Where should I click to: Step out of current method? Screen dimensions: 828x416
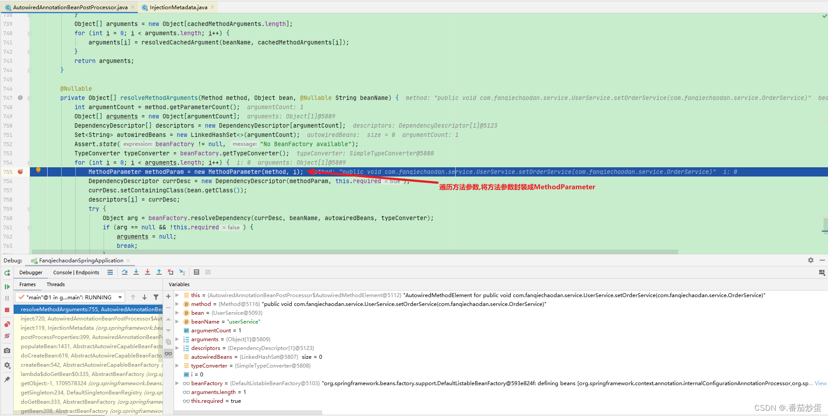click(x=159, y=272)
